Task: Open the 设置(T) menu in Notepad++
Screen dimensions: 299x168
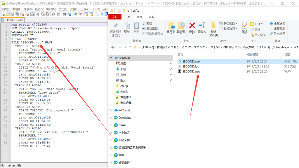Action: tap(74, 9)
